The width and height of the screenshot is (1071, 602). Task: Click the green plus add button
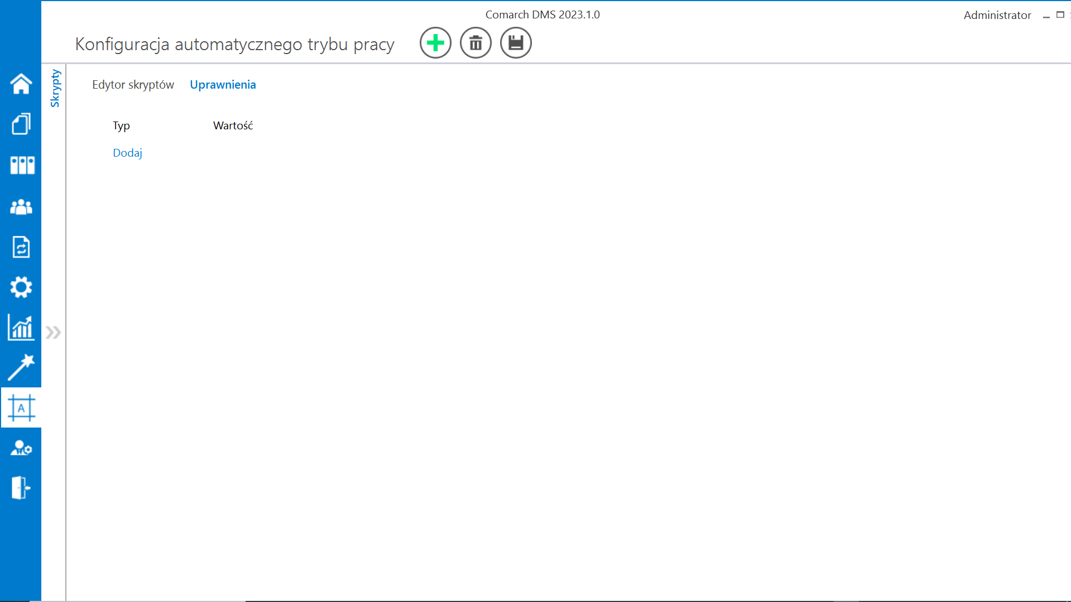pos(435,43)
